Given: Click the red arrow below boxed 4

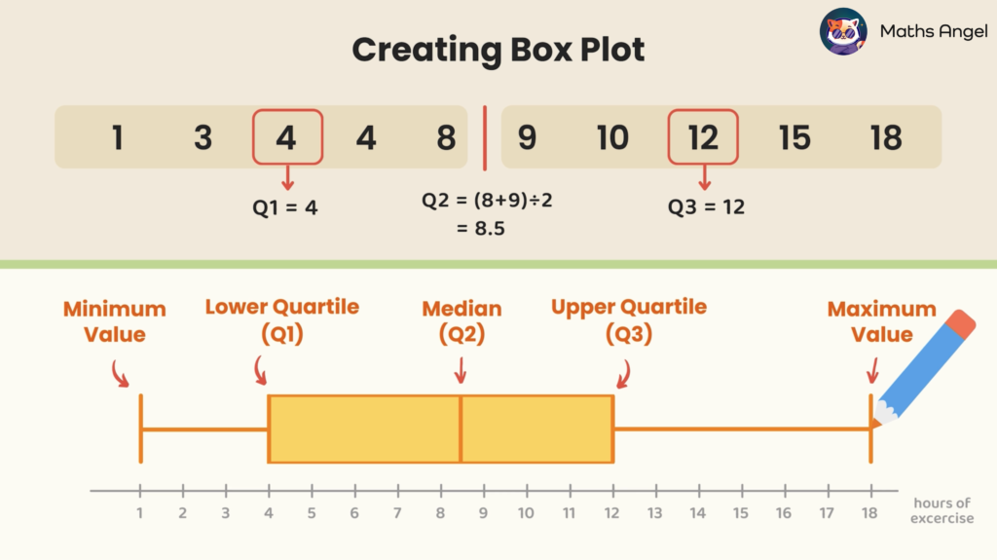Looking at the screenshot, I should [288, 177].
